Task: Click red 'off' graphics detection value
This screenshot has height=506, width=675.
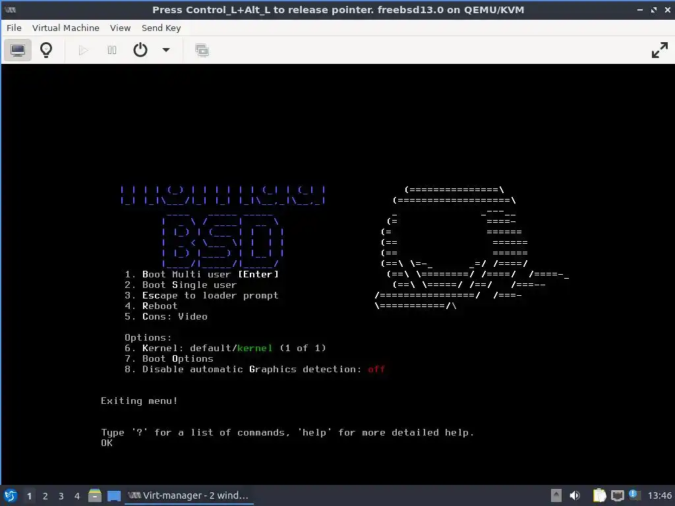Action: click(376, 369)
